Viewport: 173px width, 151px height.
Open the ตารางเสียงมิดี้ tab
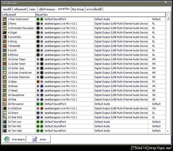point(94,9)
